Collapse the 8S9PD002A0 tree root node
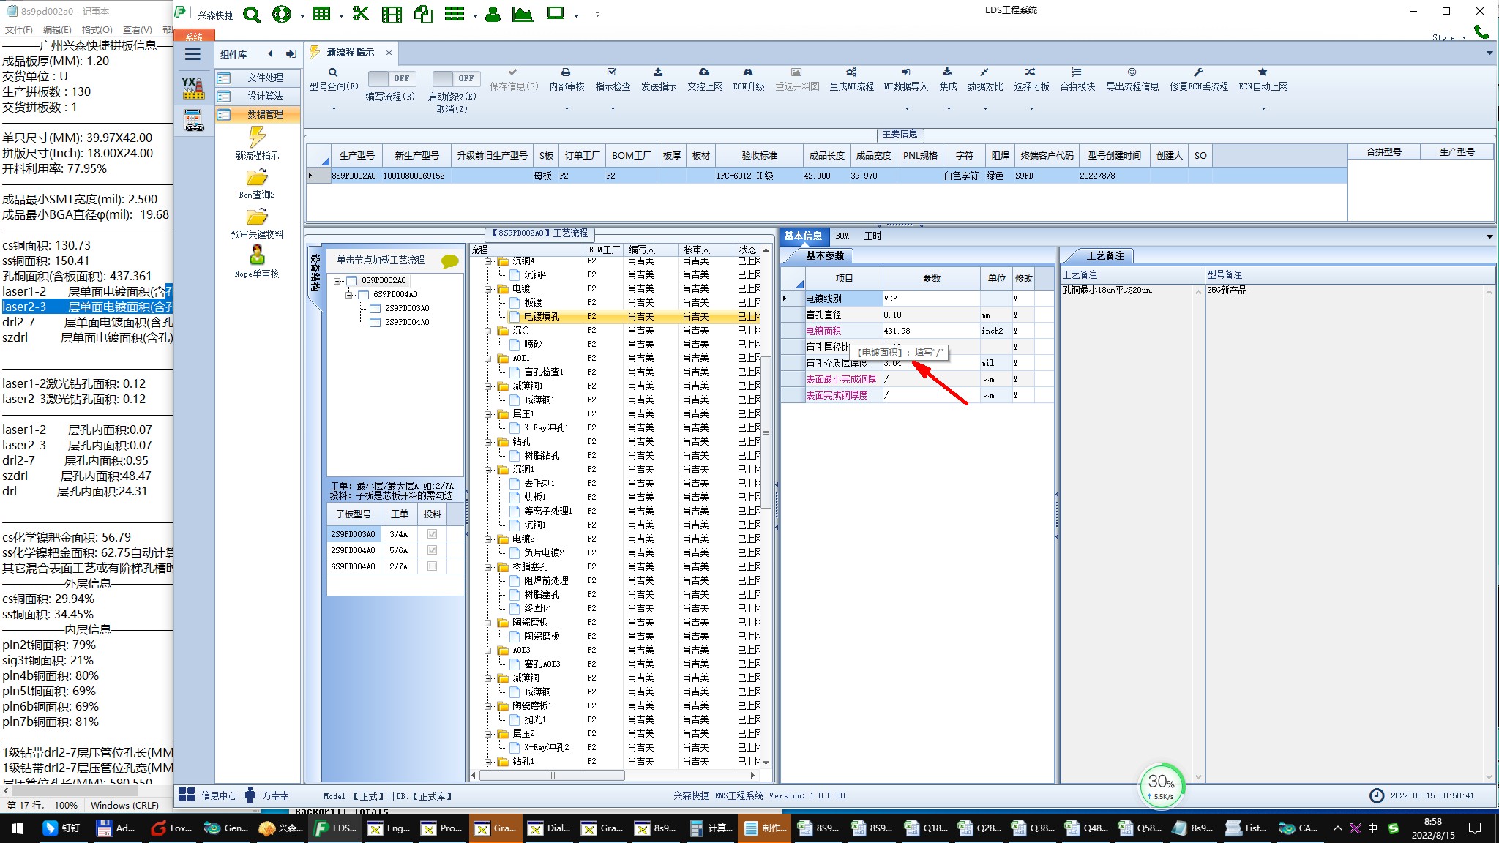This screenshot has height=843, width=1499. pyautogui.click(x=337, y=281)
